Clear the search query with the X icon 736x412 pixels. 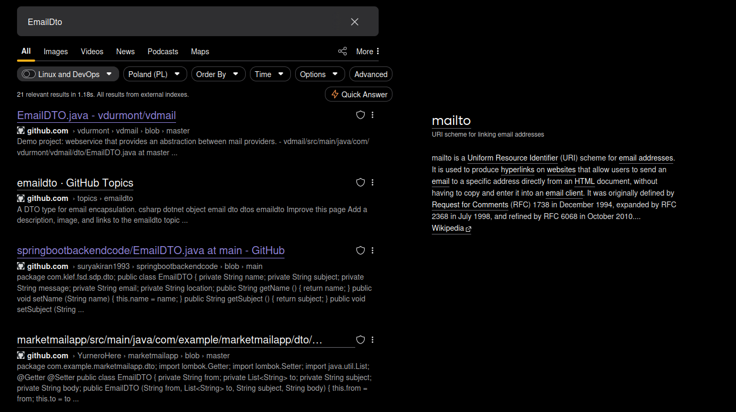point(354,22)
